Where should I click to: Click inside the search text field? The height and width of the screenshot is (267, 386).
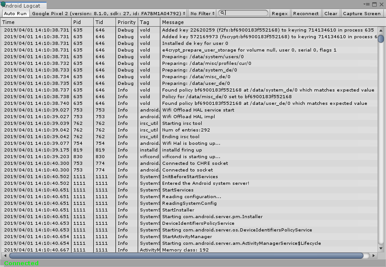[244, 13]
